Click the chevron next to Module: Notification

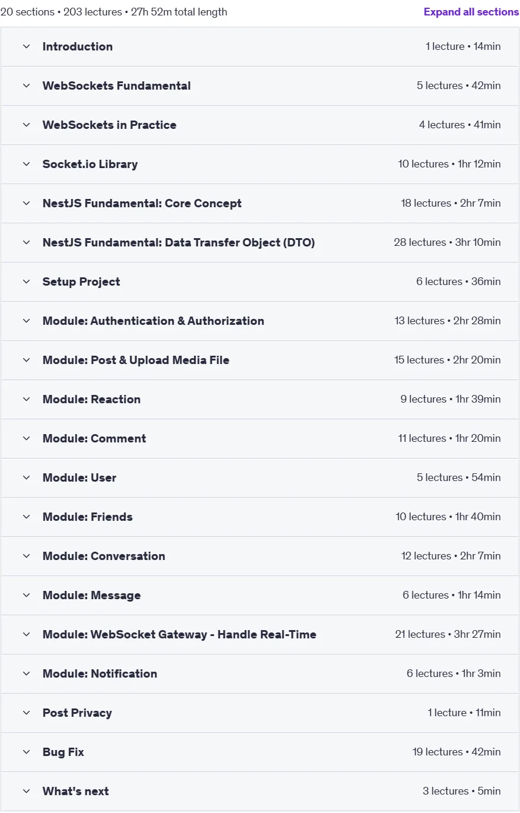26,673
